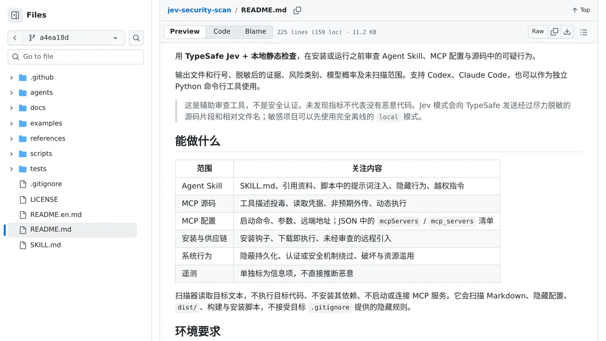The width and height of the screenshot is (606, 341).
Task: Click the 环境要求 heading
Action: click(x=197, y=332)
